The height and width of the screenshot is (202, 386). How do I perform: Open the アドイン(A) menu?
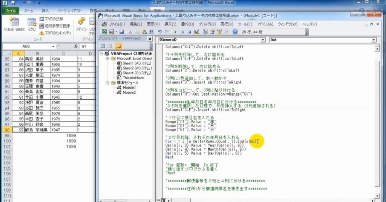click(x=265, y=24)
